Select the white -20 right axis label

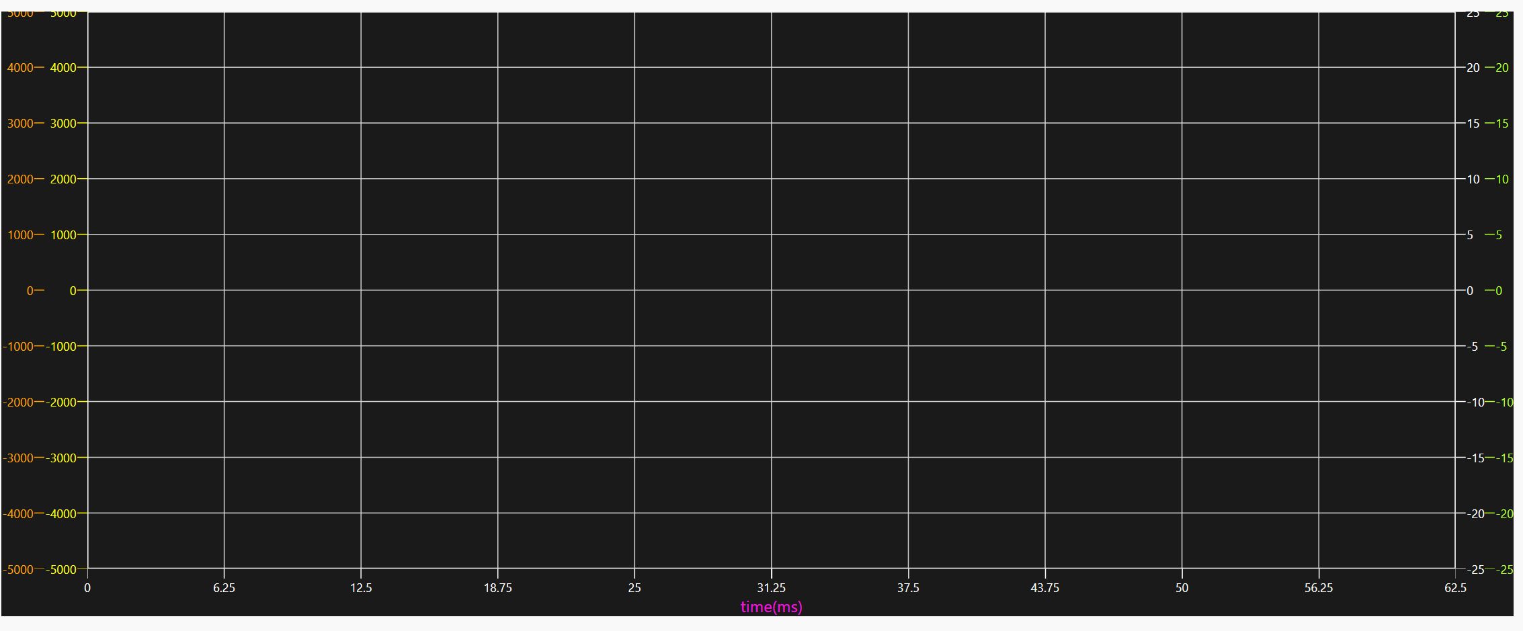1475,514
